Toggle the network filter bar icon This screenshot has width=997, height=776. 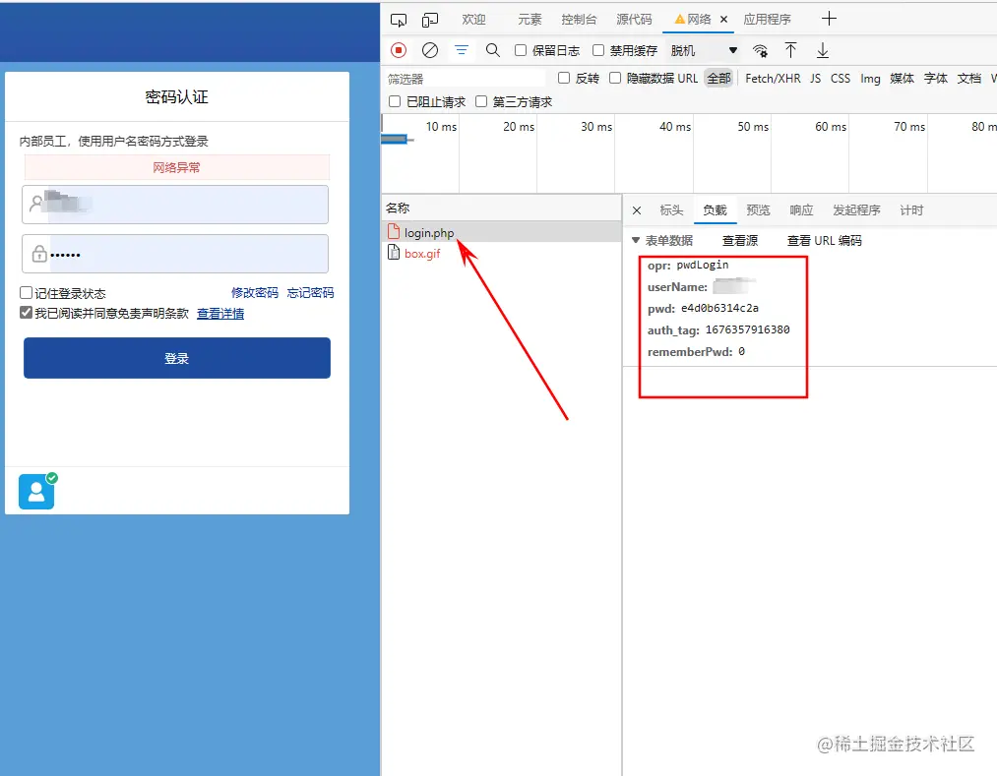tap(462, 50)
